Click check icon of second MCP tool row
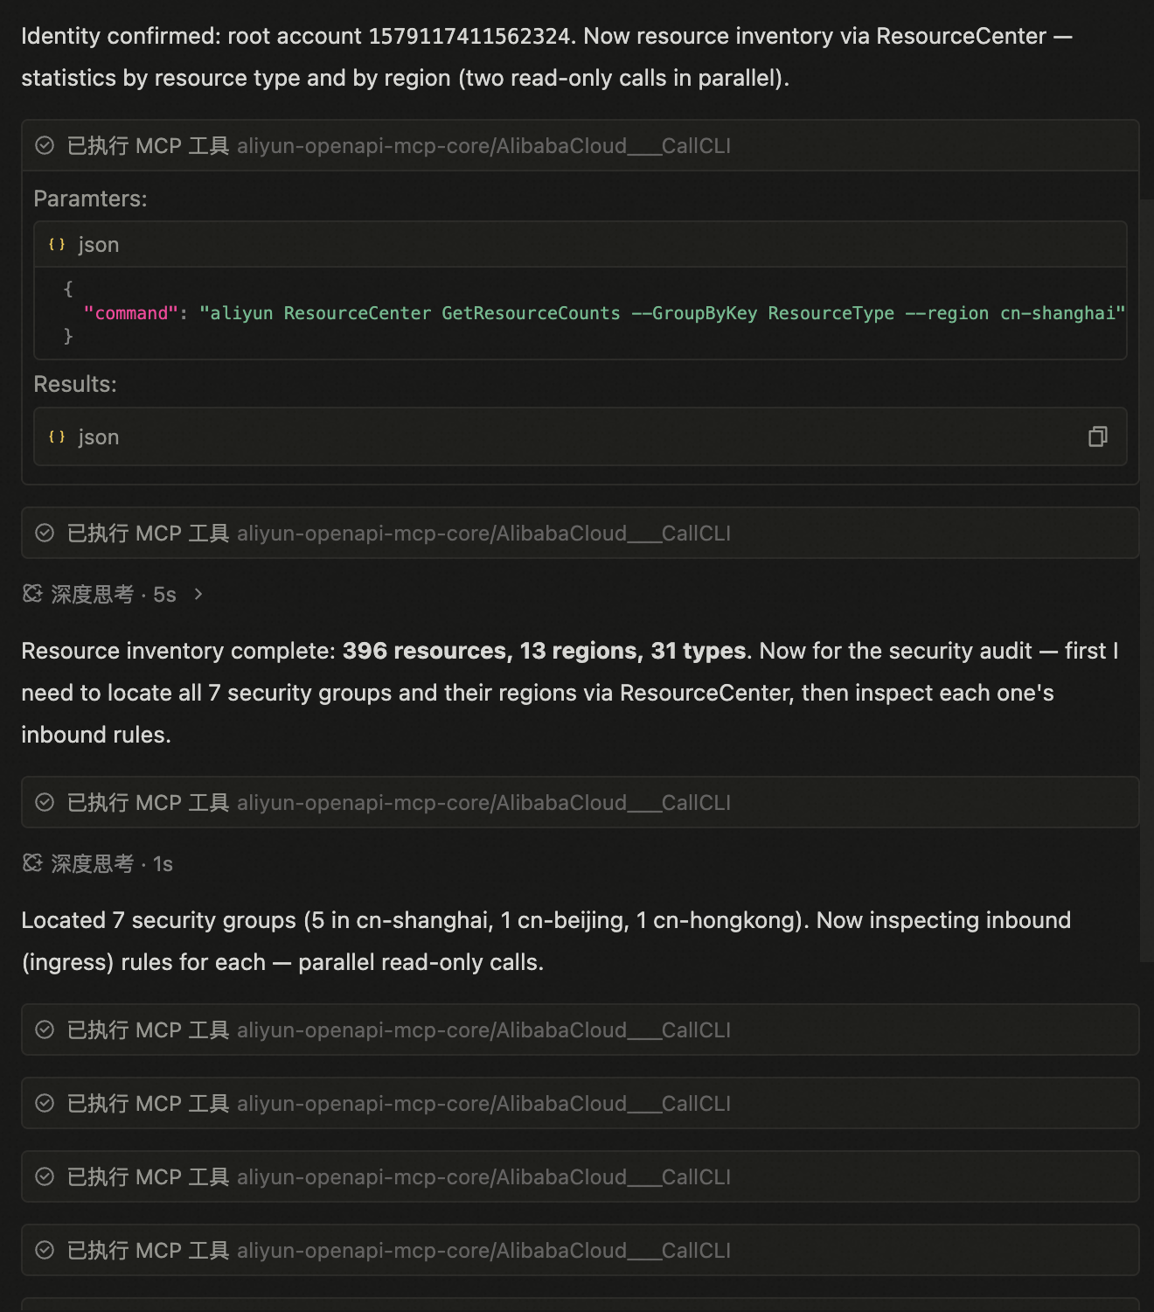The height and width of the screenshot is (1312, 1154). point(45,533)
